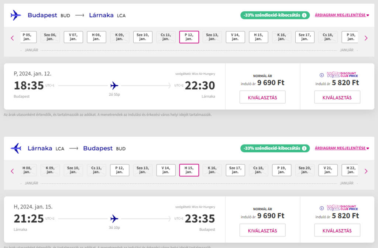Choose outbound Discount Club 5 820 Ft Kiválasztás
378x248 pixels.
[x=337, y=97]
